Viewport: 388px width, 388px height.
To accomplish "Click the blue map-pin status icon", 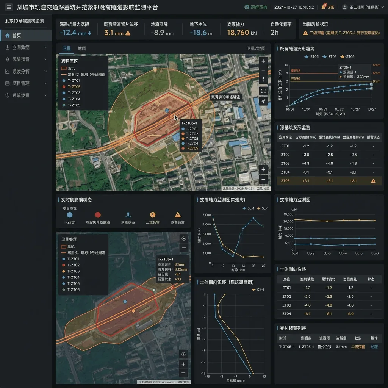I will click(128, 214).
